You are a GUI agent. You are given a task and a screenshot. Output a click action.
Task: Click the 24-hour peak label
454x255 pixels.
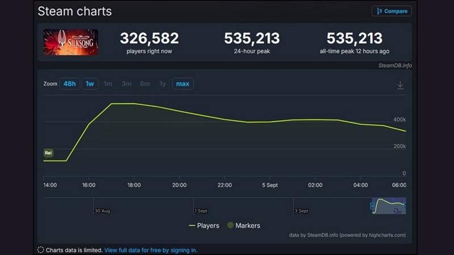click(252, 51)
